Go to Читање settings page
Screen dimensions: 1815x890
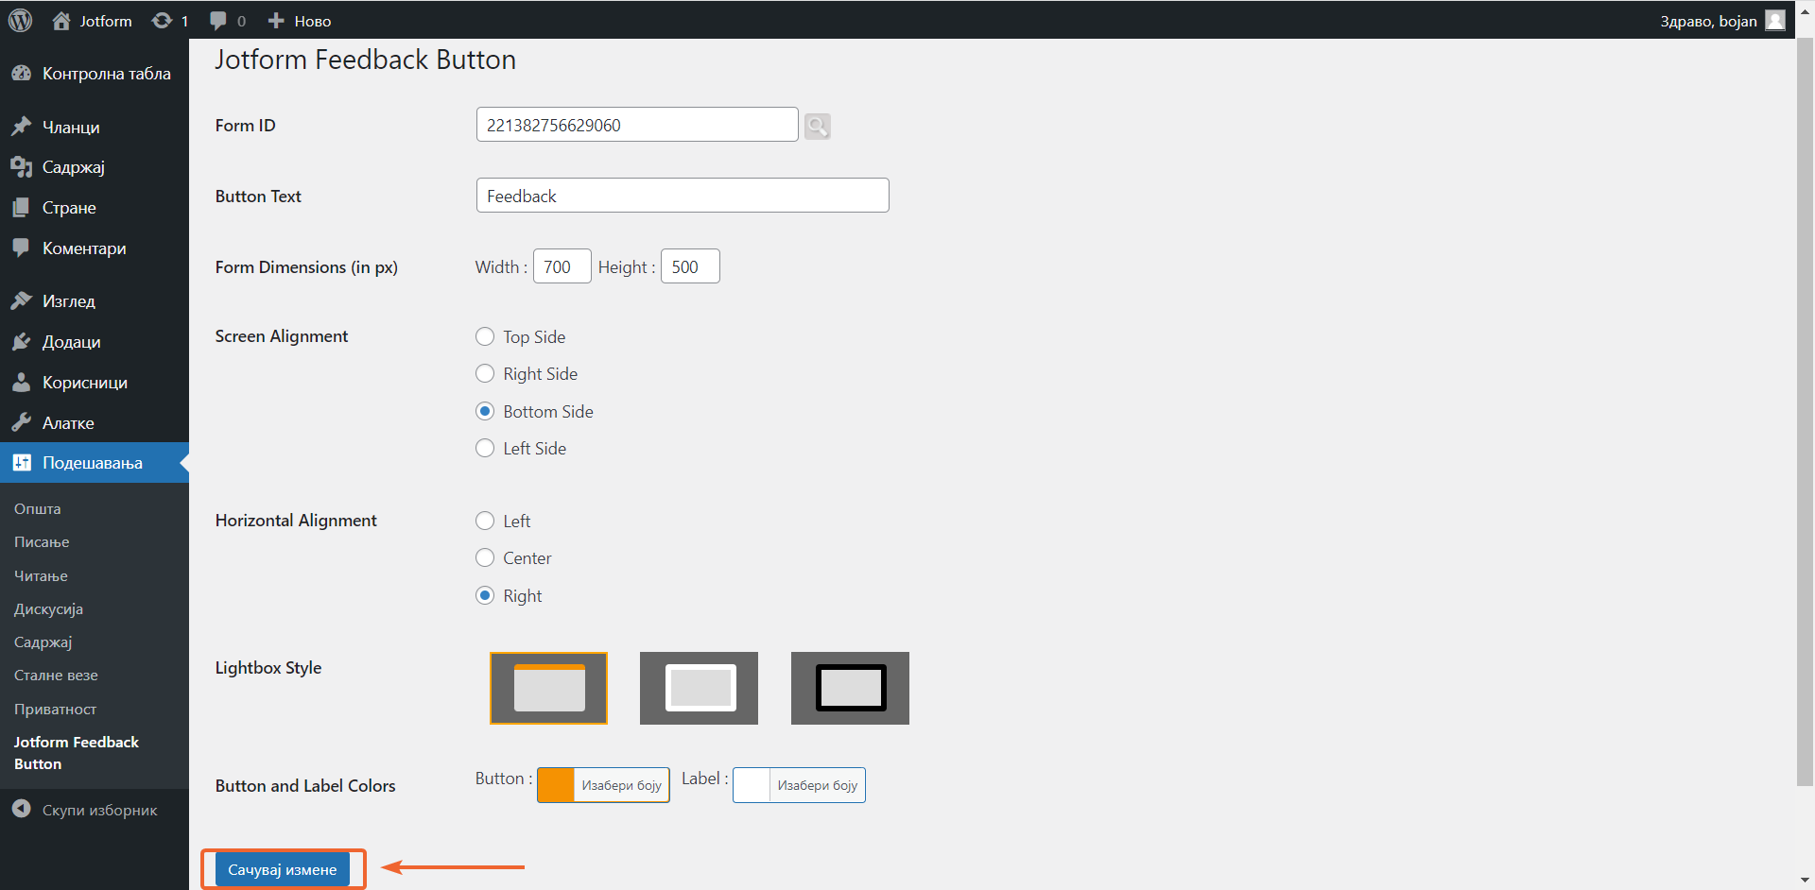[x=41, y=576]
